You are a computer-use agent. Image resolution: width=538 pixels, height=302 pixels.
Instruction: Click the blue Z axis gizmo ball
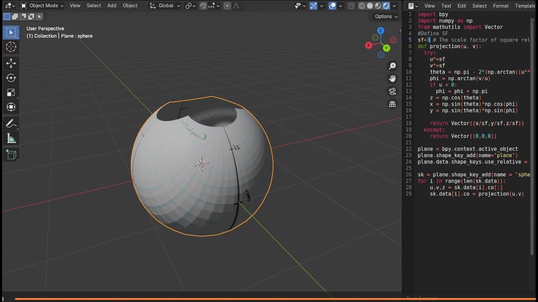(381, 31)
